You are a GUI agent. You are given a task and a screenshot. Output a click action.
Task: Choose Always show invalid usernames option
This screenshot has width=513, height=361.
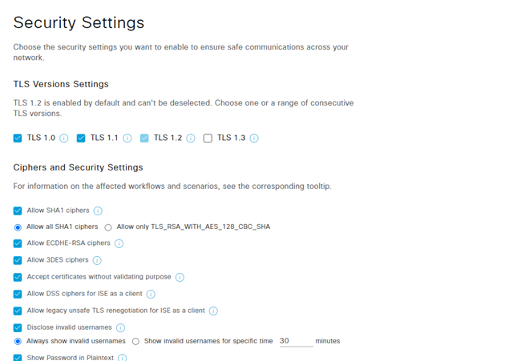coord(18,342)
